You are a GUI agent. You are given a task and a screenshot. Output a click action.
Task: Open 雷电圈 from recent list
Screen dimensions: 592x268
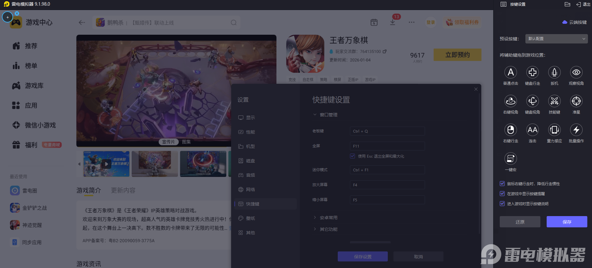(23, 190)
